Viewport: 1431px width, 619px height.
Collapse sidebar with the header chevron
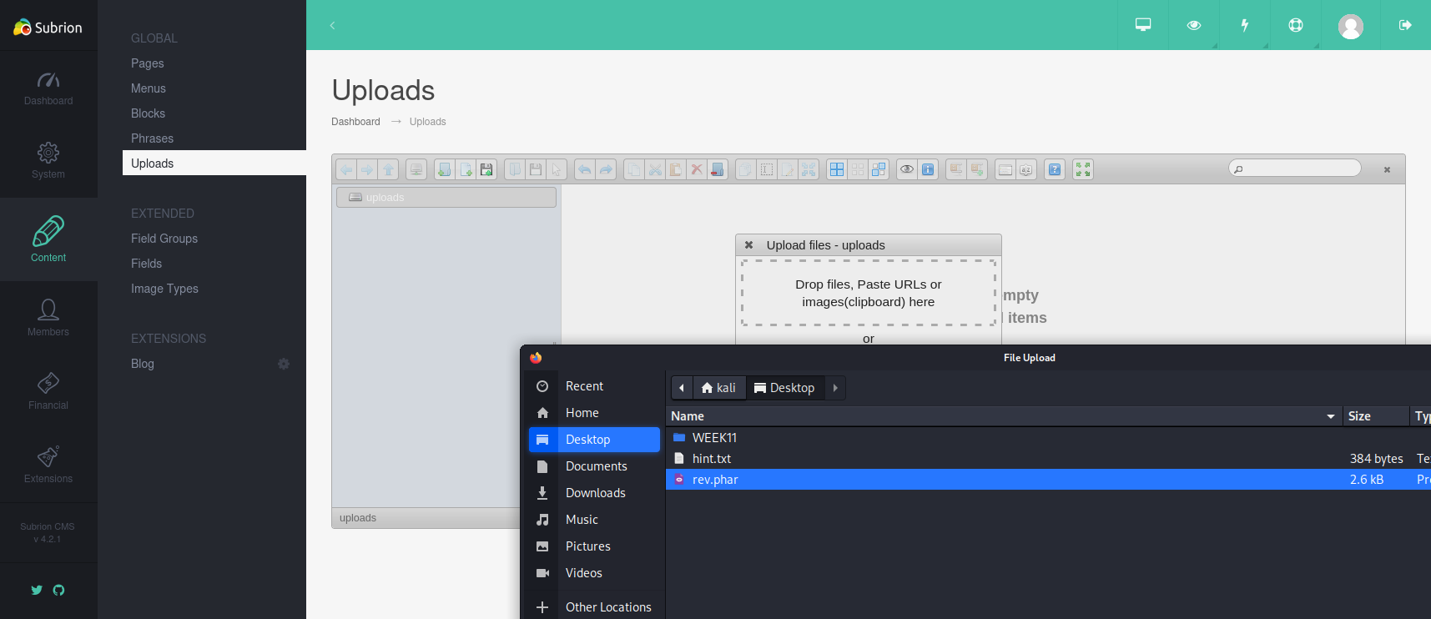pos(332,25)
